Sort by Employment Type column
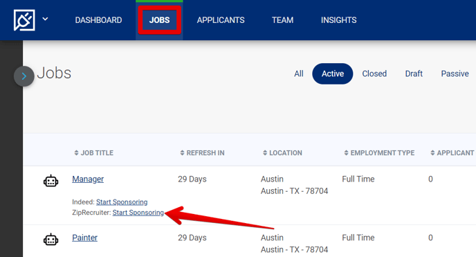Viewport: 476px width, 257px height. tap(379, 153)
